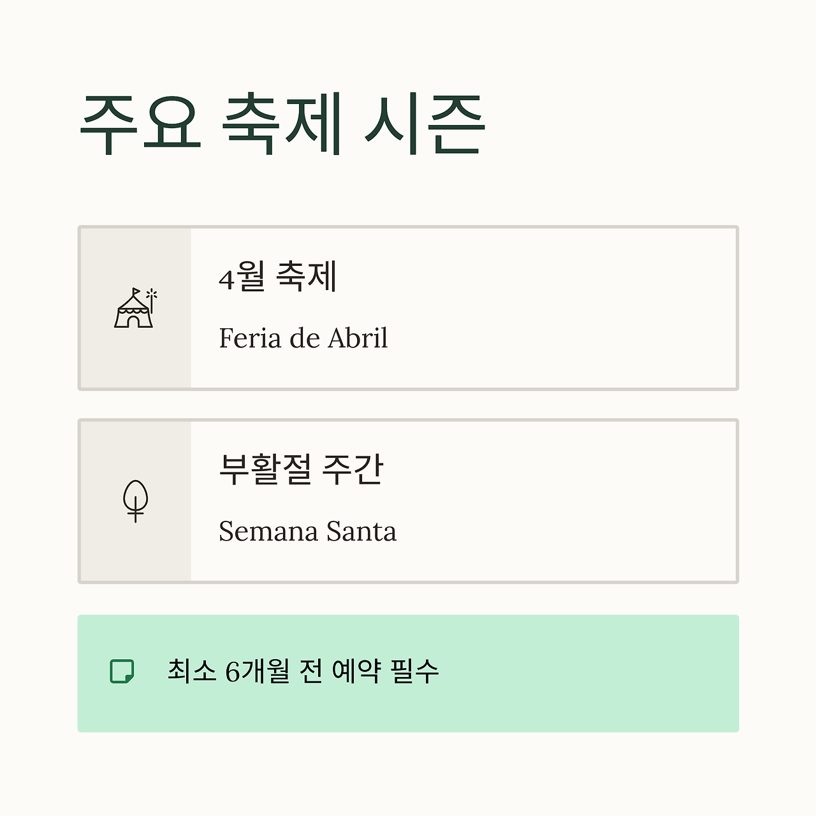Click the word 시즌 in the heading

pyautogui.click(x=425, y=124)
